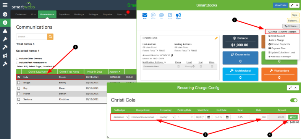Select Add a Charge from Options menu

276,40
